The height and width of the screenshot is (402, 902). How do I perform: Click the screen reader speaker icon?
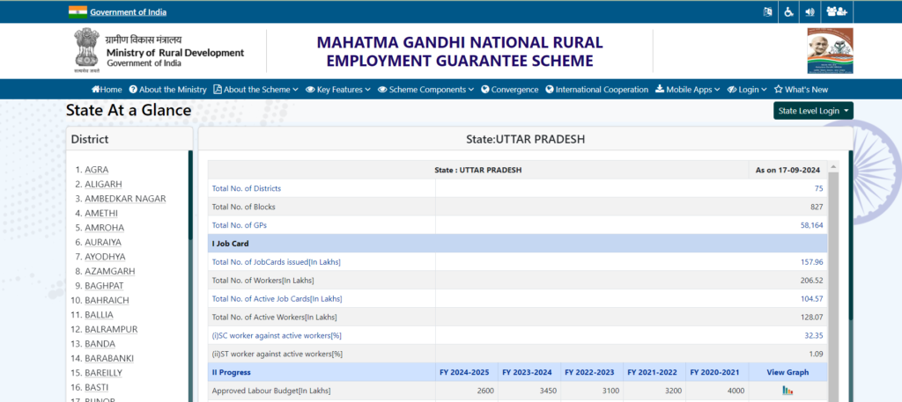[810, 11]
